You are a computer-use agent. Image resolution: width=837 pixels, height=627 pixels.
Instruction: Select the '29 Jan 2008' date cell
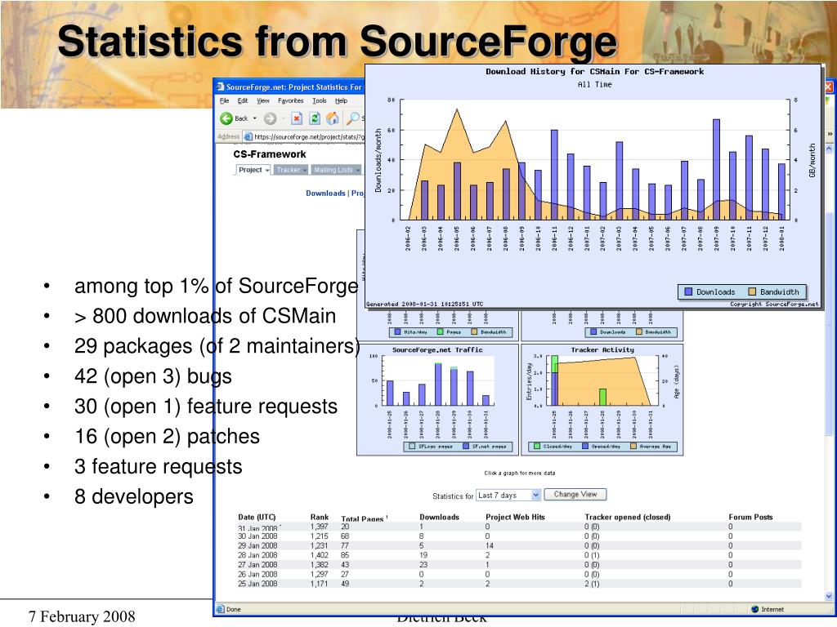[257, 546]
